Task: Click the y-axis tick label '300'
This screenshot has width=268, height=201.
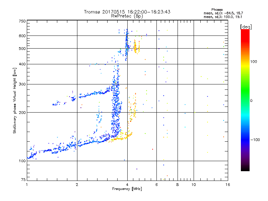Action: coord(22,84)
